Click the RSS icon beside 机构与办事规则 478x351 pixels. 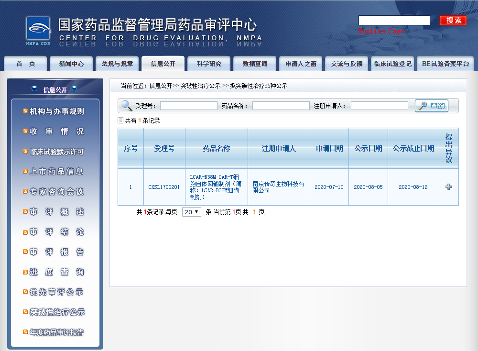pos(25,111)
